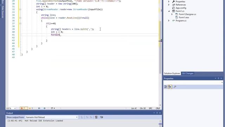Select Form1.Designer.cs in Solution Explorer
225x127 pixels.
tap(187, 14)
